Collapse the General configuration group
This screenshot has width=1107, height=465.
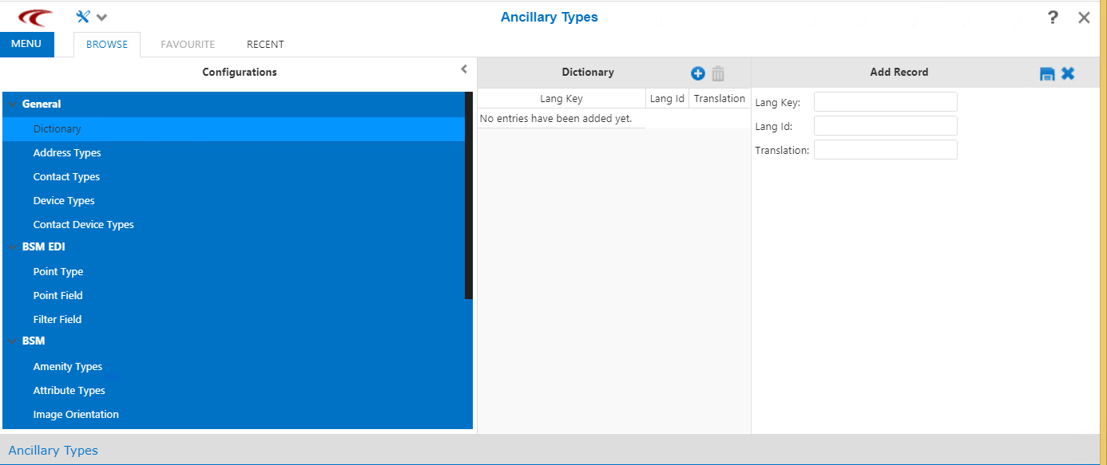pyautogui.click(x=13, y=104)
